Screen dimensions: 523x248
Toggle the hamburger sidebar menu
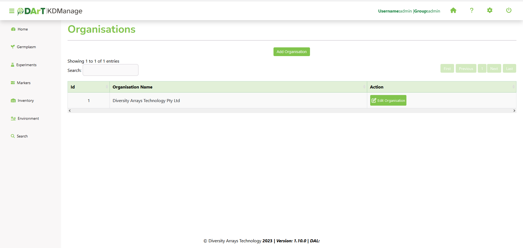pyautogui.click(x=11, y=11)
